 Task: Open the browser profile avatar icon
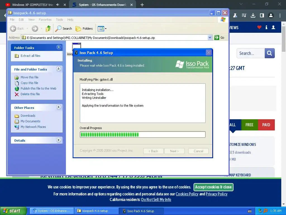(271, 16)
